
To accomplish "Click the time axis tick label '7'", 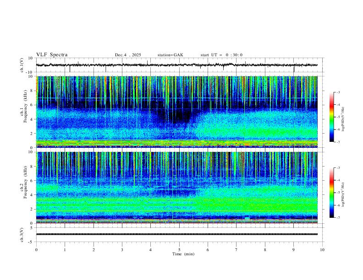I will click(x=236, y=250).
